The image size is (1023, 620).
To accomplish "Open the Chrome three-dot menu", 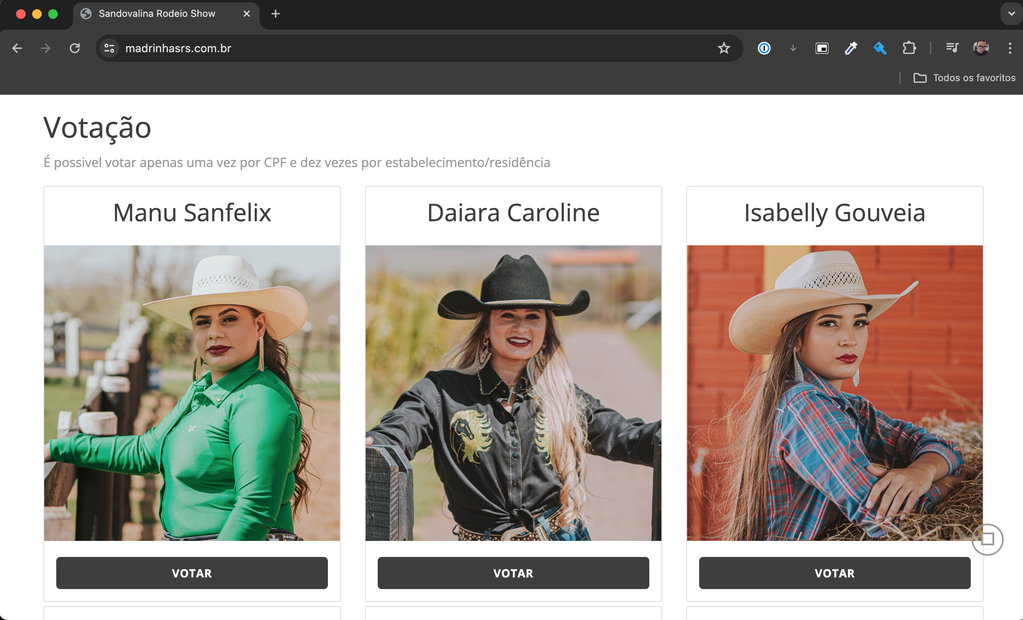I will tap(1010, 48).
